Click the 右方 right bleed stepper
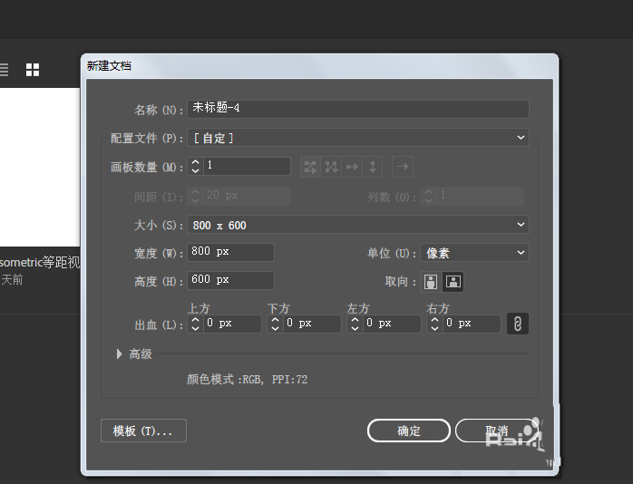This screenshot has width=633, height=484. coord(434,324)
